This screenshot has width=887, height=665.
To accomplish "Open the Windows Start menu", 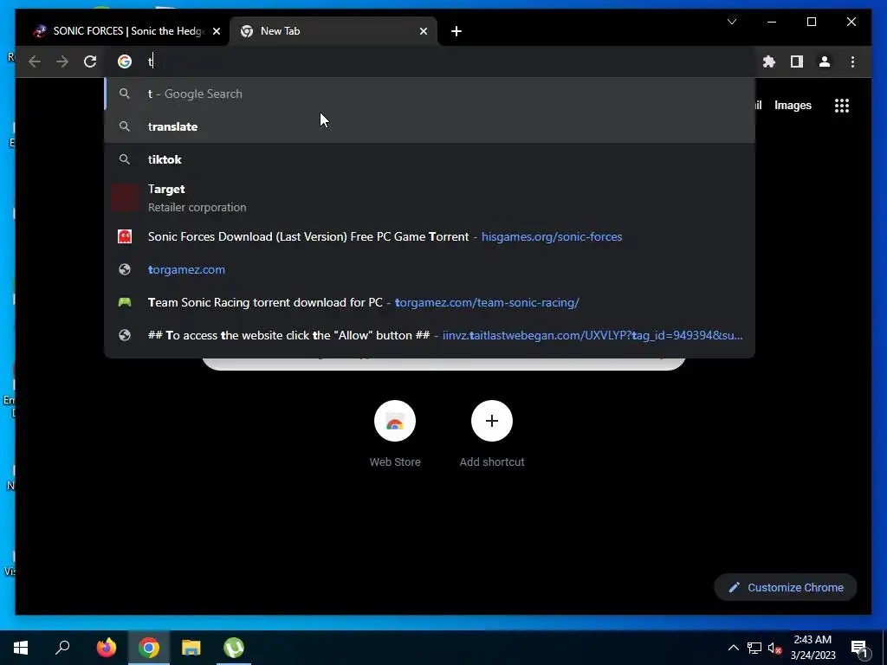I will (21, 648).
